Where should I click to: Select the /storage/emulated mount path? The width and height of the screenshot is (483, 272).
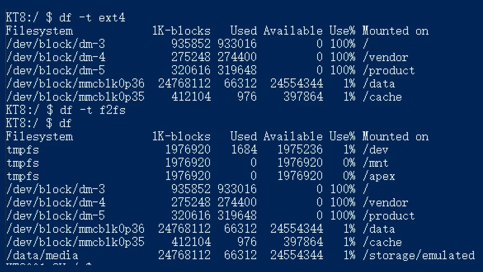click(x=418, y=255)
